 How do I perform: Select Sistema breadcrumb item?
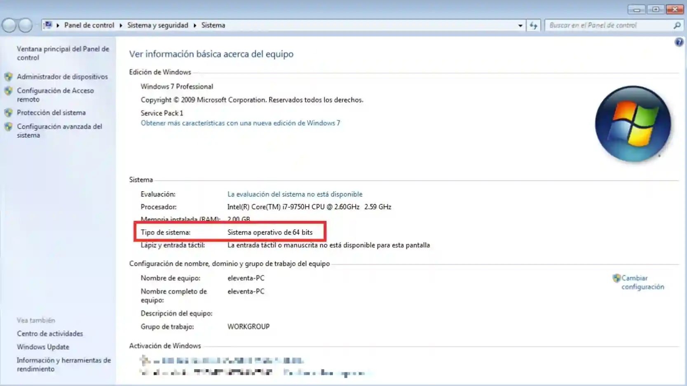click(x=213, y=25)
